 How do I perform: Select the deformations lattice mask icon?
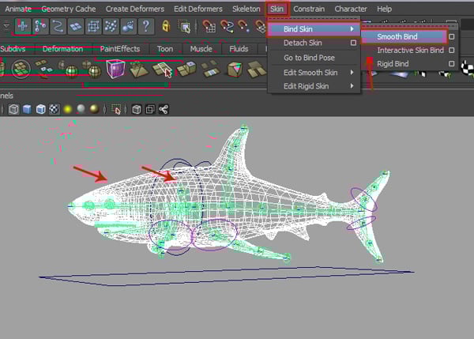click(93, 26)
